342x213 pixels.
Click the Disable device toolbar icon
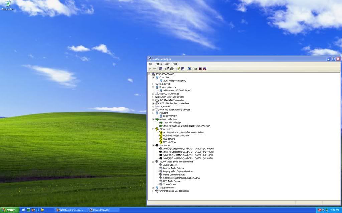[x=205, y=69]
